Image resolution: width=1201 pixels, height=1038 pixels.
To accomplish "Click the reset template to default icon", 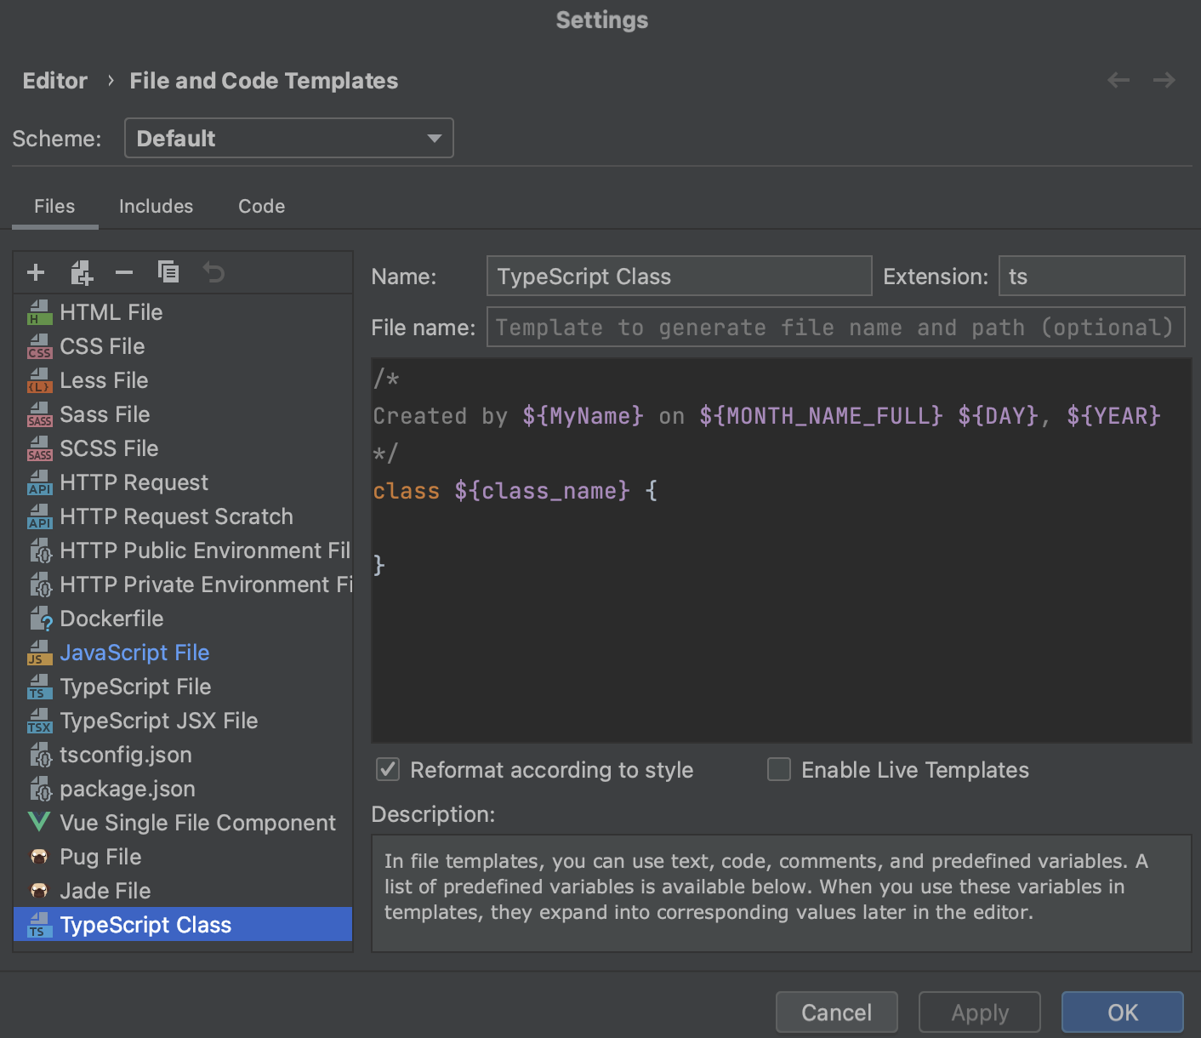I will click(x=213, y=272).
